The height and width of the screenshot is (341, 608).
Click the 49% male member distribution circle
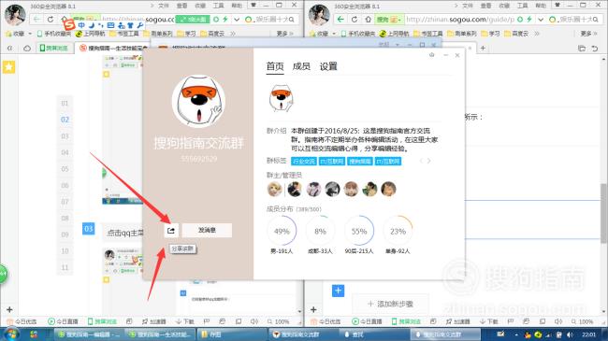pyautogui.click(x=282, y=232)
